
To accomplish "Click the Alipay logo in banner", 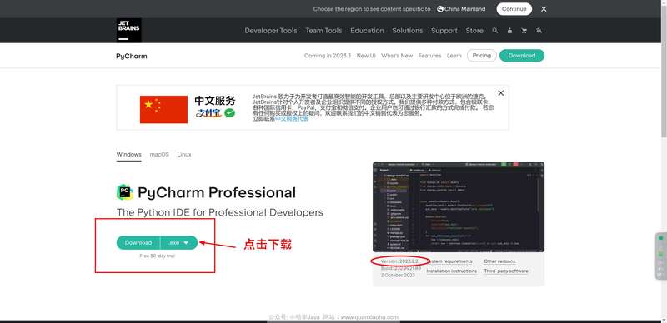I will point(209,113).
